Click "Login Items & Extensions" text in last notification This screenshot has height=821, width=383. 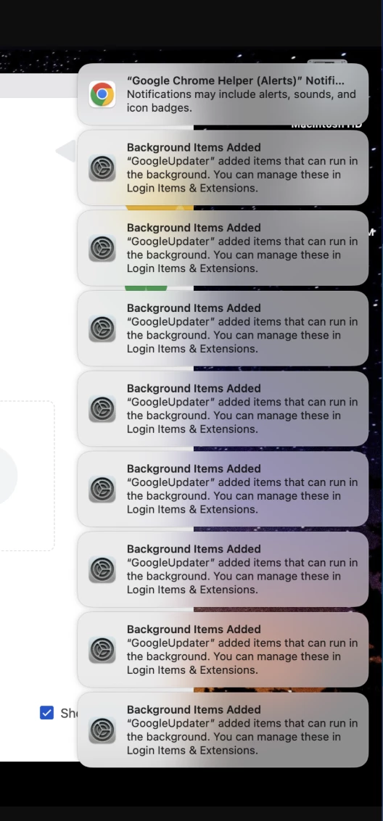(x=191, y=751)
